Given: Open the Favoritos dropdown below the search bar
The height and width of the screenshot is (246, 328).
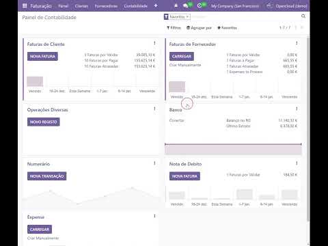Looking at the screenshot, I should [227, 28].
